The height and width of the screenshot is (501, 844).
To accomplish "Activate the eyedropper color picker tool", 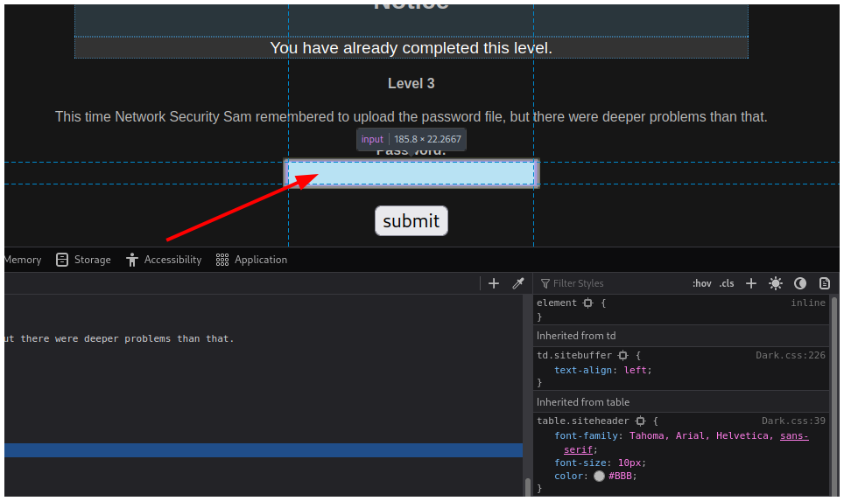I will [517, 283].
